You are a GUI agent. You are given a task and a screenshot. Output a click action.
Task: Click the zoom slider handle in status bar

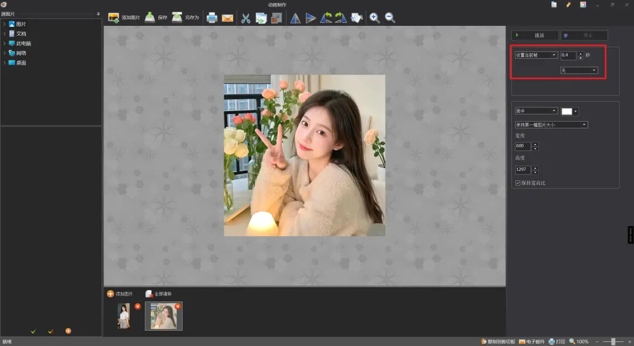(613, 341)
